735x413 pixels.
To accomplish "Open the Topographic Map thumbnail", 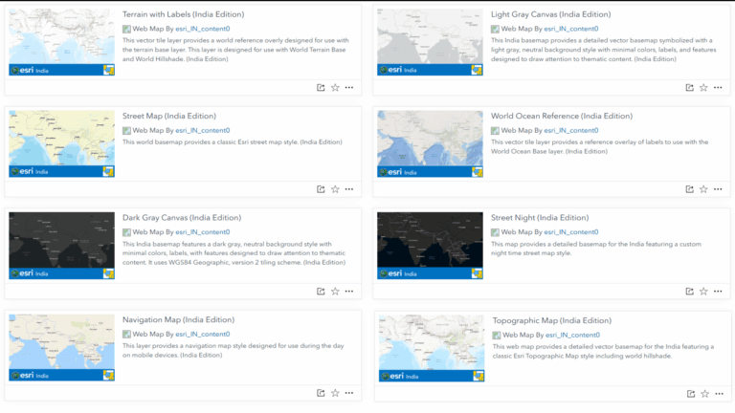I will click(x=432, y=348).
